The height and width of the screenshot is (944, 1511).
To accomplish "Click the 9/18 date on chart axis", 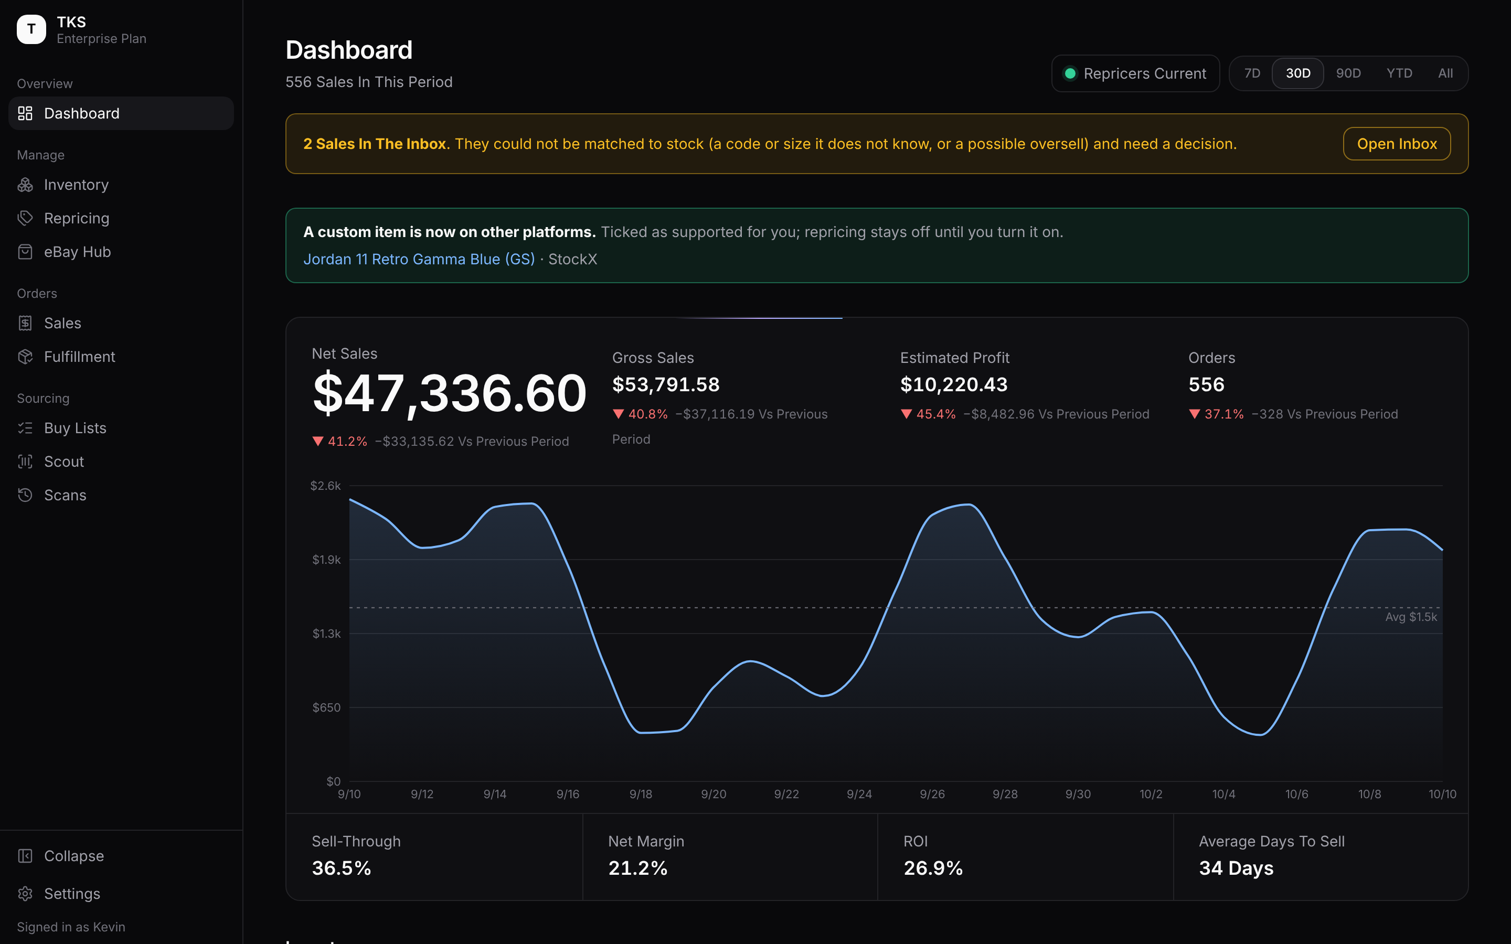I will [x=641, y=794].
